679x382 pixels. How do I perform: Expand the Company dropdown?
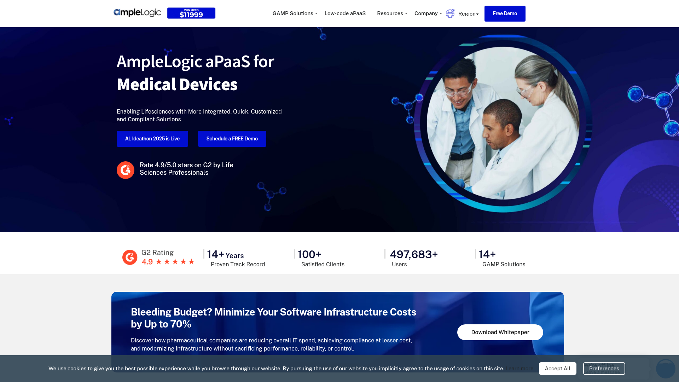point(426,13)
